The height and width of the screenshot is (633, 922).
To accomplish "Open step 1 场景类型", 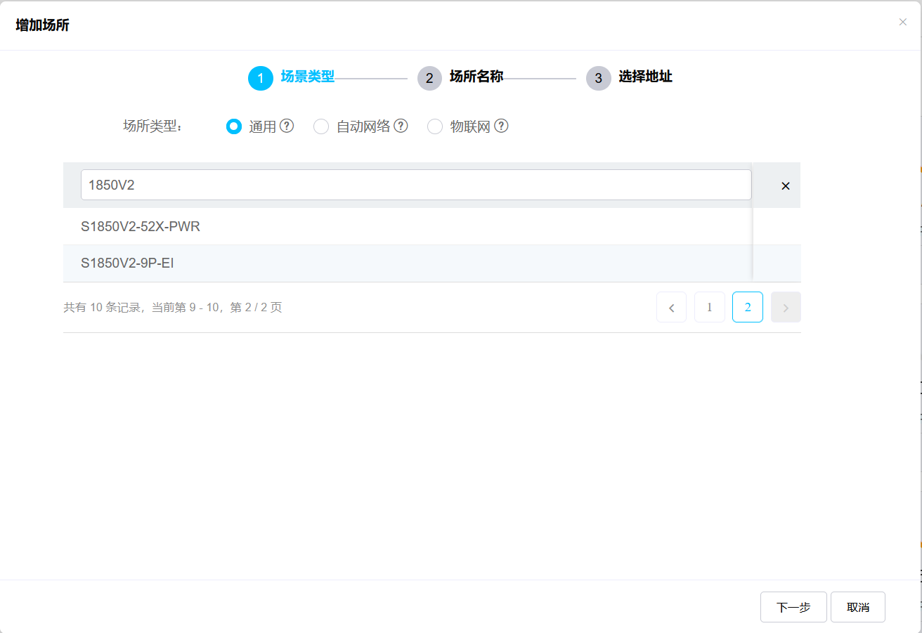I will [292, 78].
